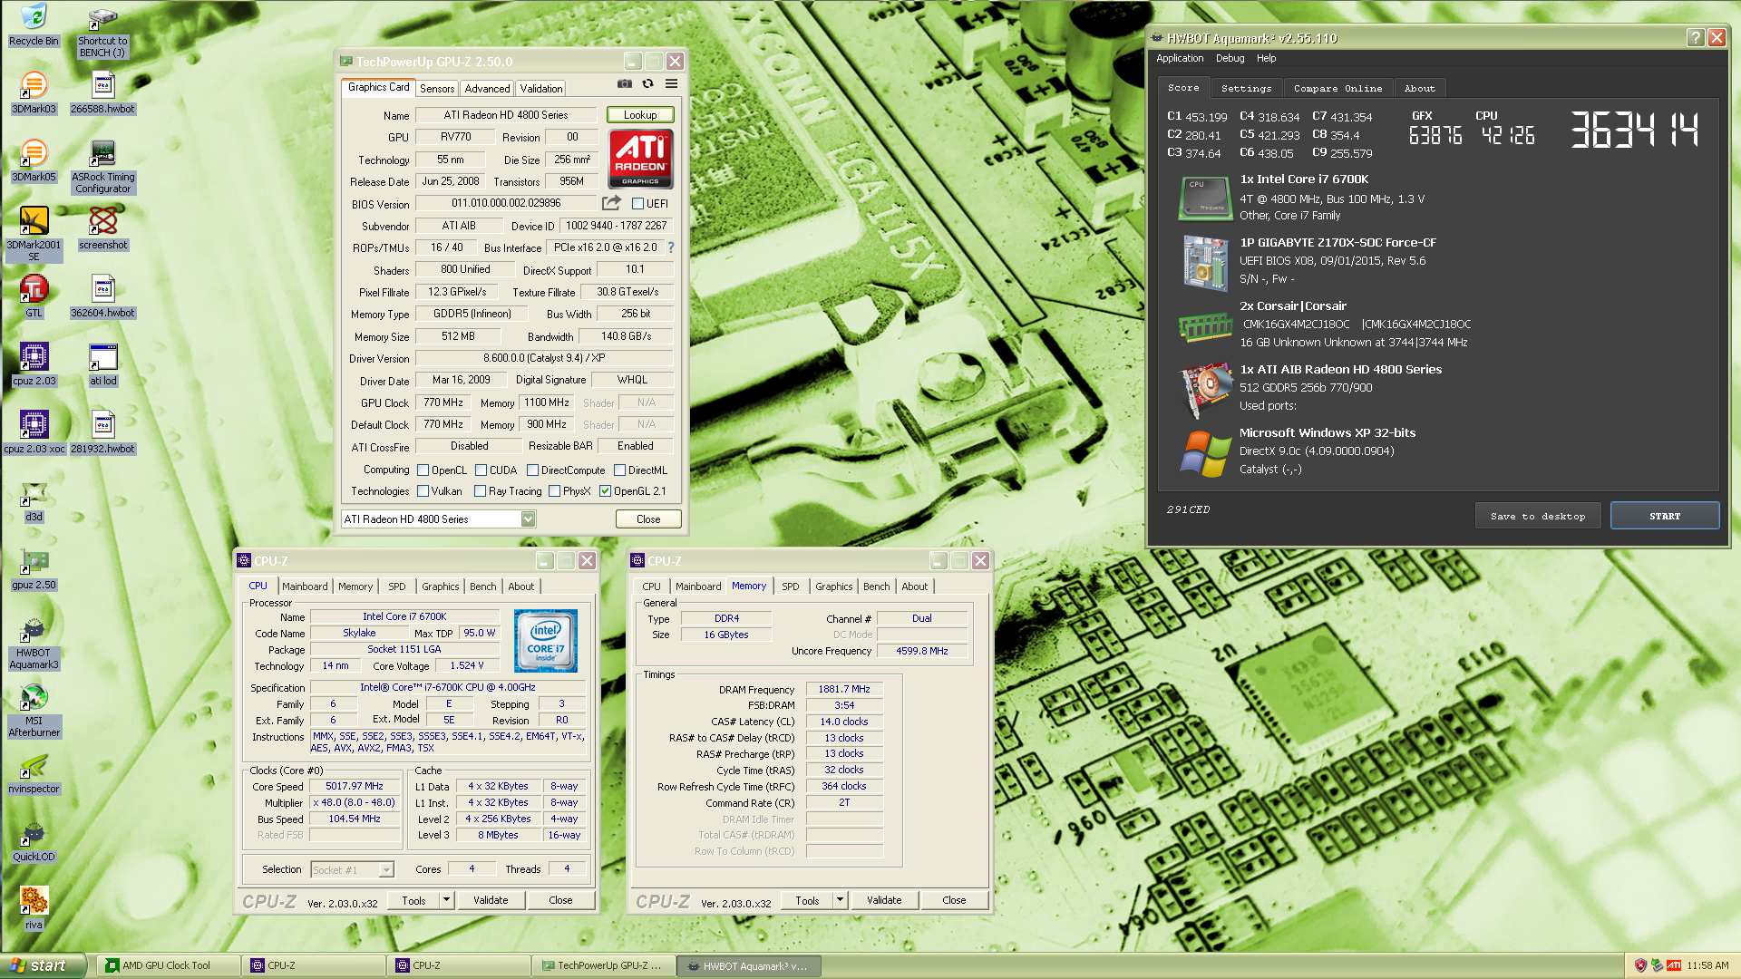The image size is (1741, 979).
Task: Open the 3DMark05 desktop shortcut
Action: [x=34, y=160]
